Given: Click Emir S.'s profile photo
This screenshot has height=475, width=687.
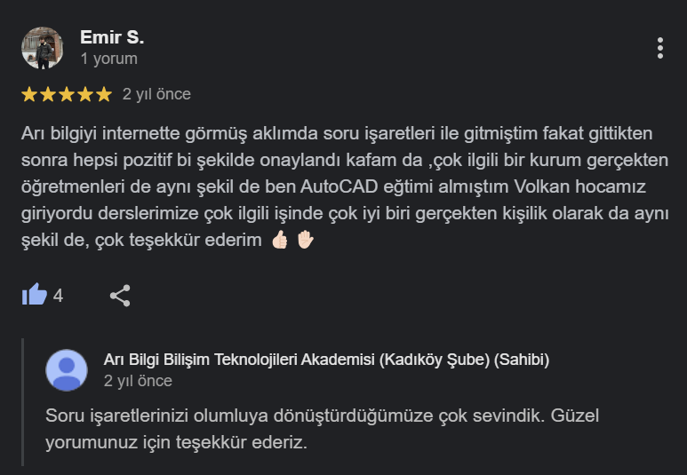Looking at the screenshot, I should [42, 48].
